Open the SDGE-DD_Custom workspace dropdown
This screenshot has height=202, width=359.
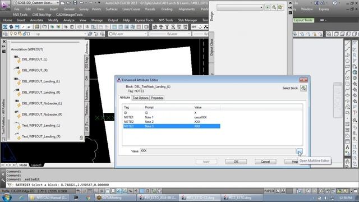[36, 3]
